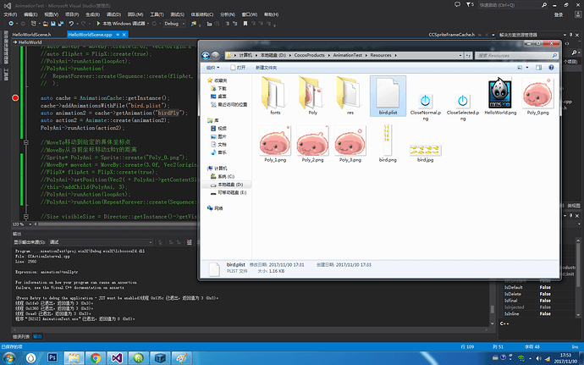This screenshot has height=365, width=584.
Task: Open the feedback speech-bubble icon
Action: click(x=457, y=4)
